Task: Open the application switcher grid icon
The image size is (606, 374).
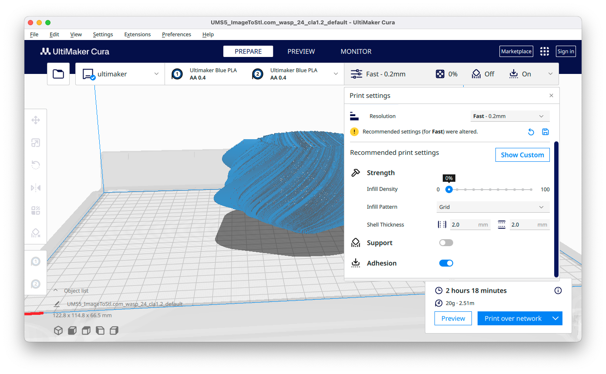Action: 544,51
